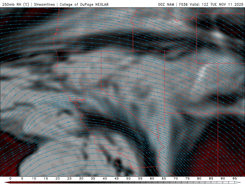Select the "75" color bar label

coord(187,178)
